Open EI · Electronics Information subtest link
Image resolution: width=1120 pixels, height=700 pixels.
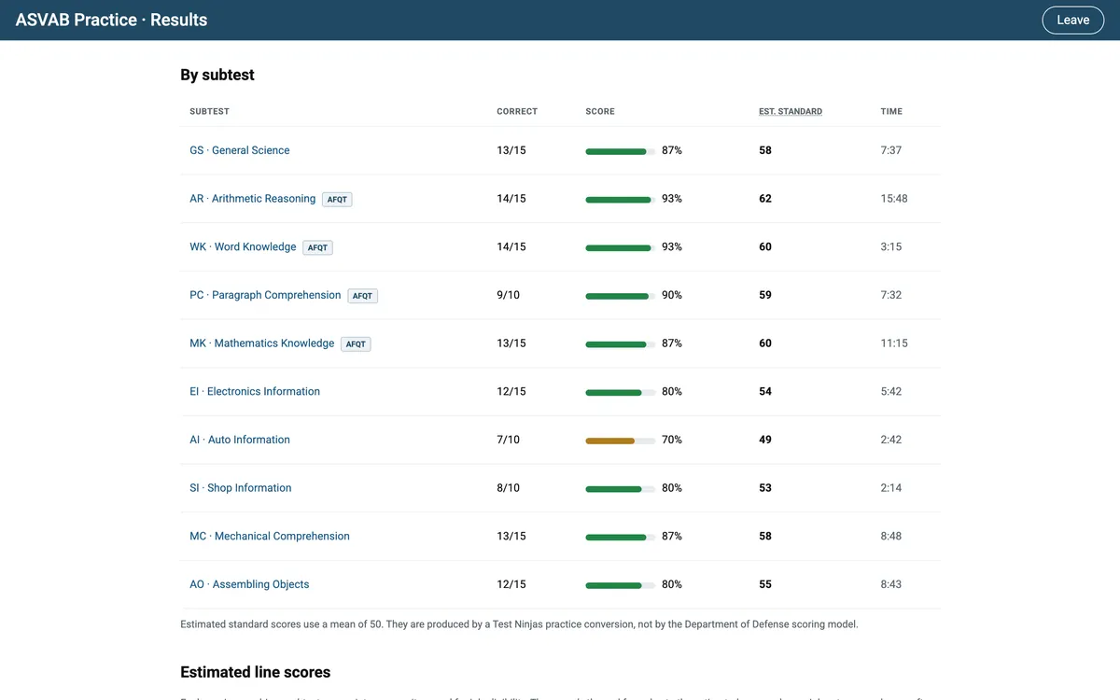coord(255,392)
